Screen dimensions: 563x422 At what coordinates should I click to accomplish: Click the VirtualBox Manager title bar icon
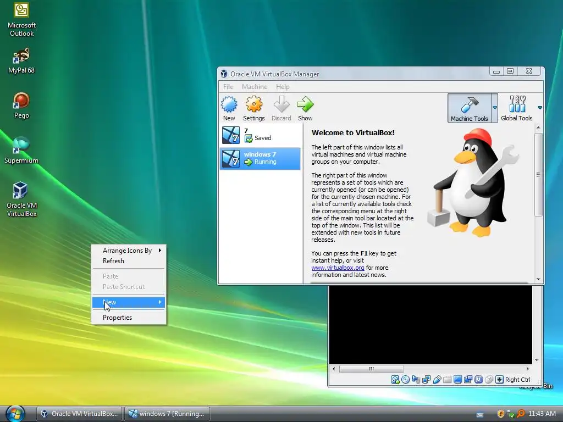(224, 74)
